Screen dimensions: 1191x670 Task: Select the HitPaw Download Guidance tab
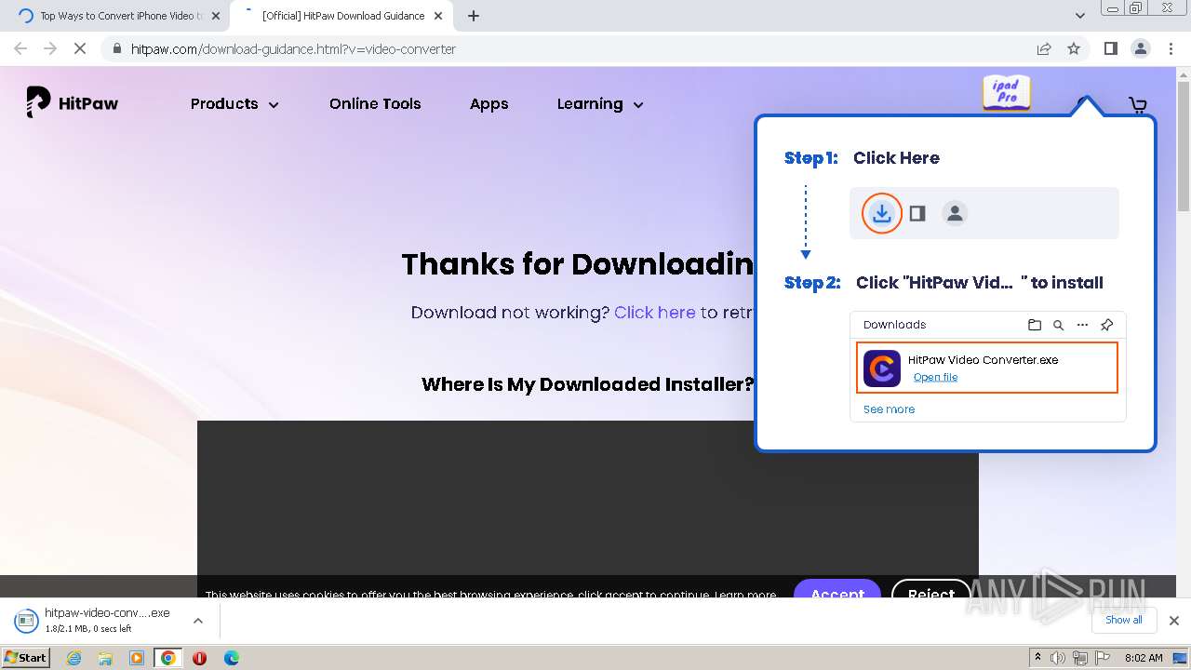pyautogui.click(x=342, y=16)
